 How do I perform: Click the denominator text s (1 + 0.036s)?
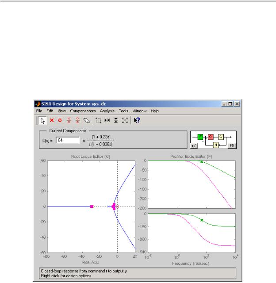pos(100,144)
